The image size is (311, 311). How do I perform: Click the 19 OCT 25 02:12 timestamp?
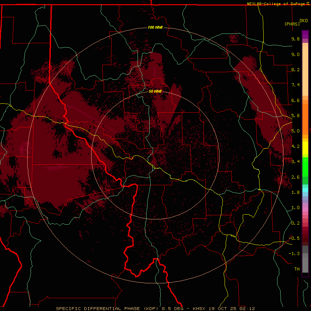coord(232,309)
